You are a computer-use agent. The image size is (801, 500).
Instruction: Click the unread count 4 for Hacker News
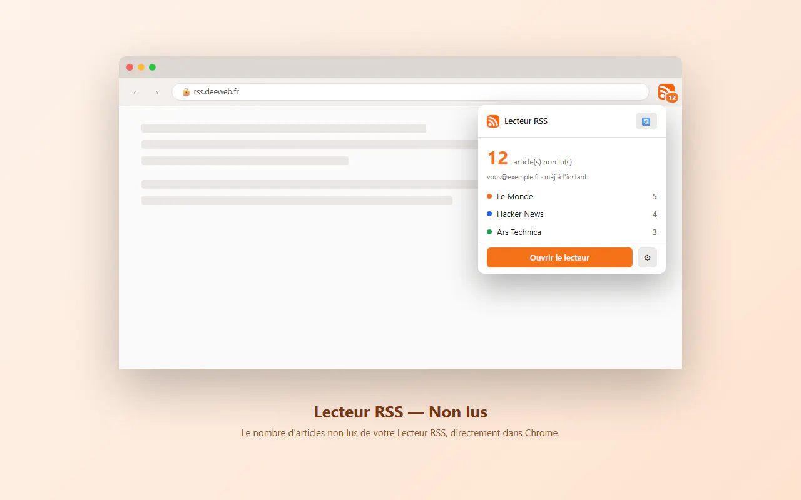[655, 214]
